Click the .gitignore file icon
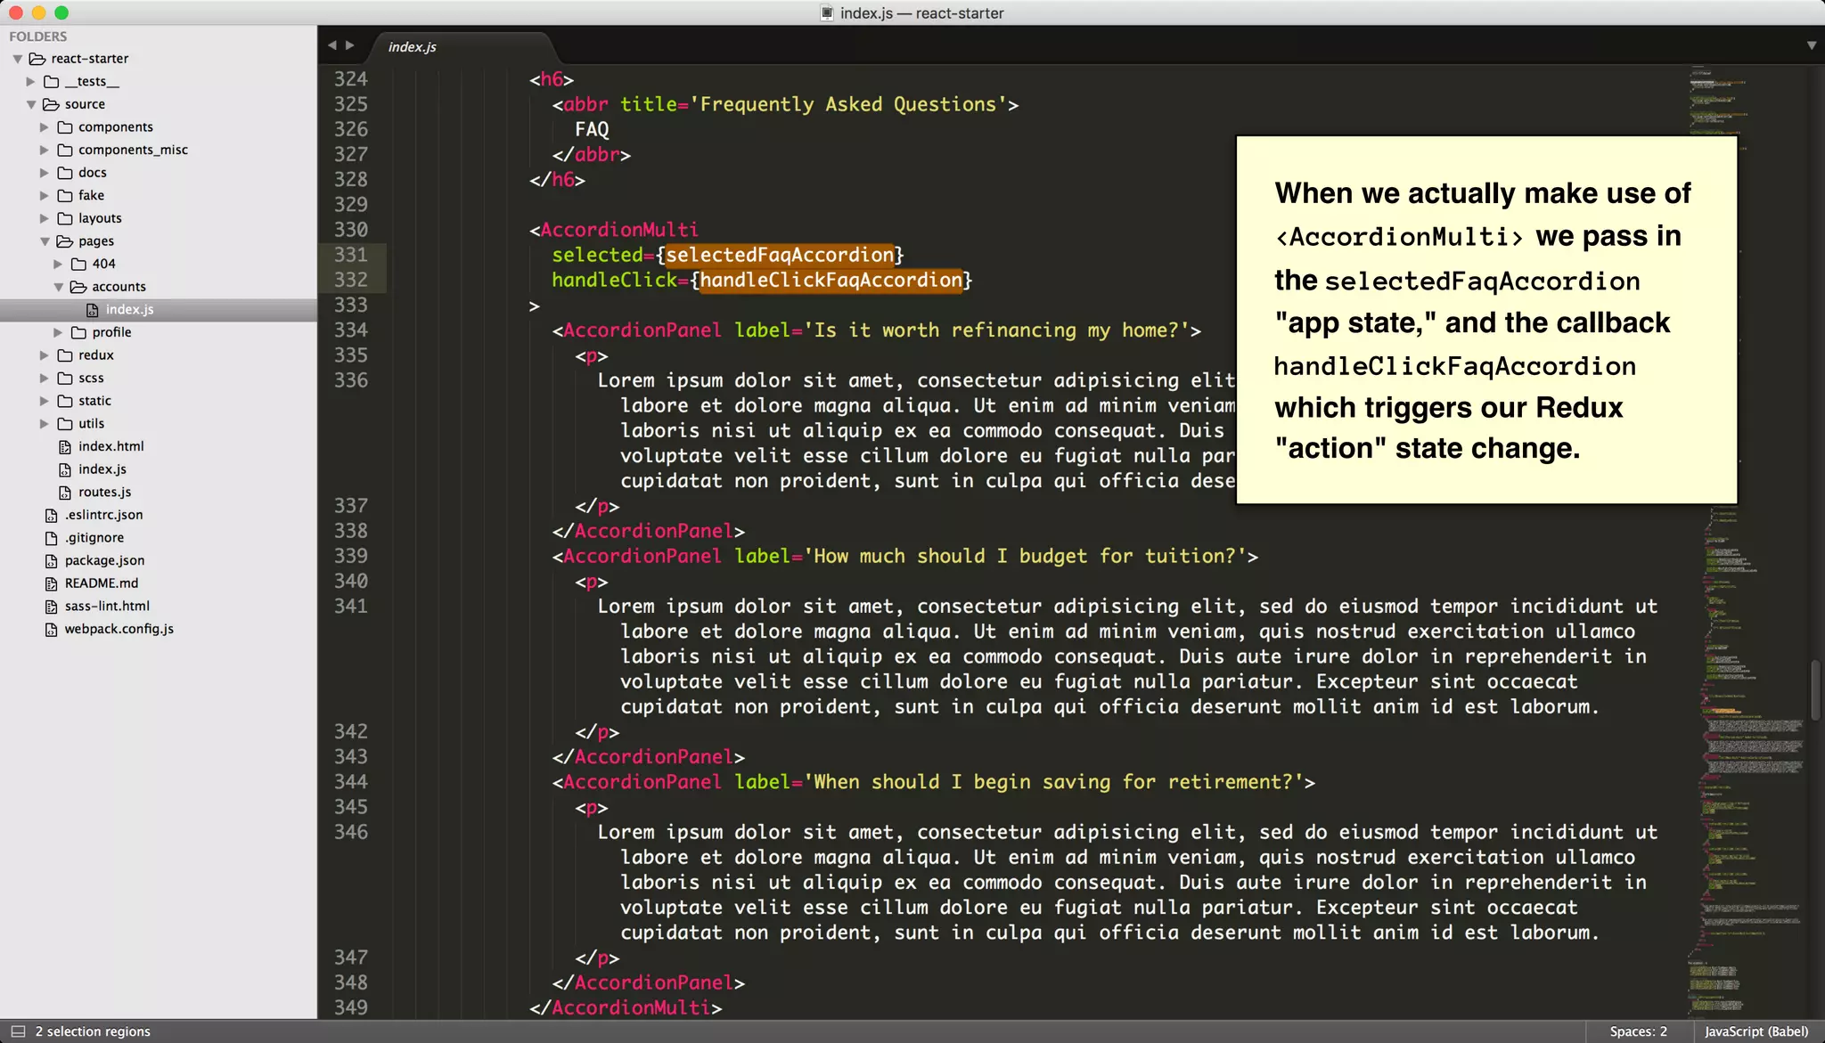The height and width of the screenshot is (1043, 1825). pos(52,538)
